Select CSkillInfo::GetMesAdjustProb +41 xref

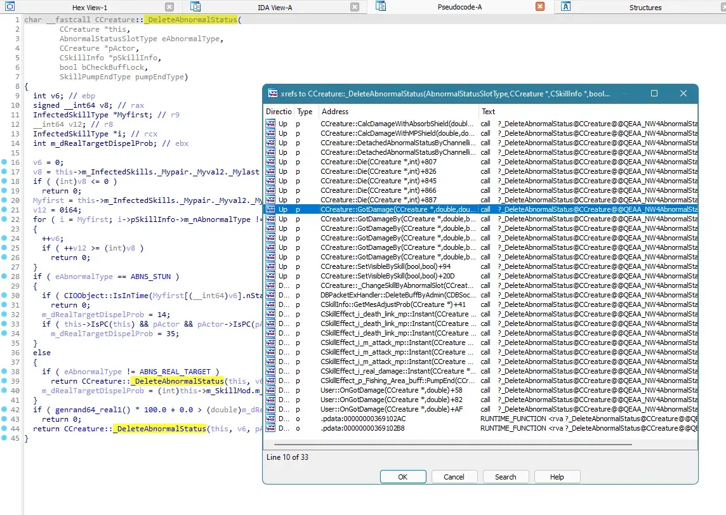480,304
